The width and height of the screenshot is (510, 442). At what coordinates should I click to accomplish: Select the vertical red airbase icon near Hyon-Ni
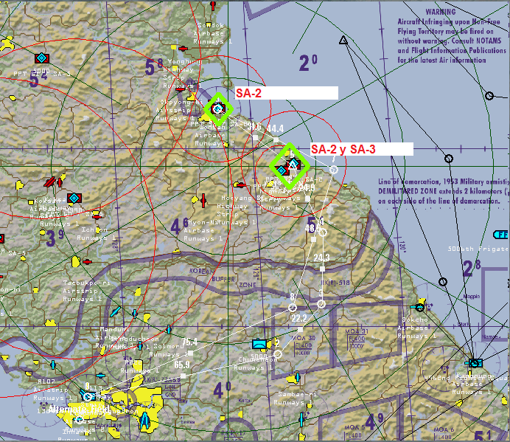coord(203,200)
